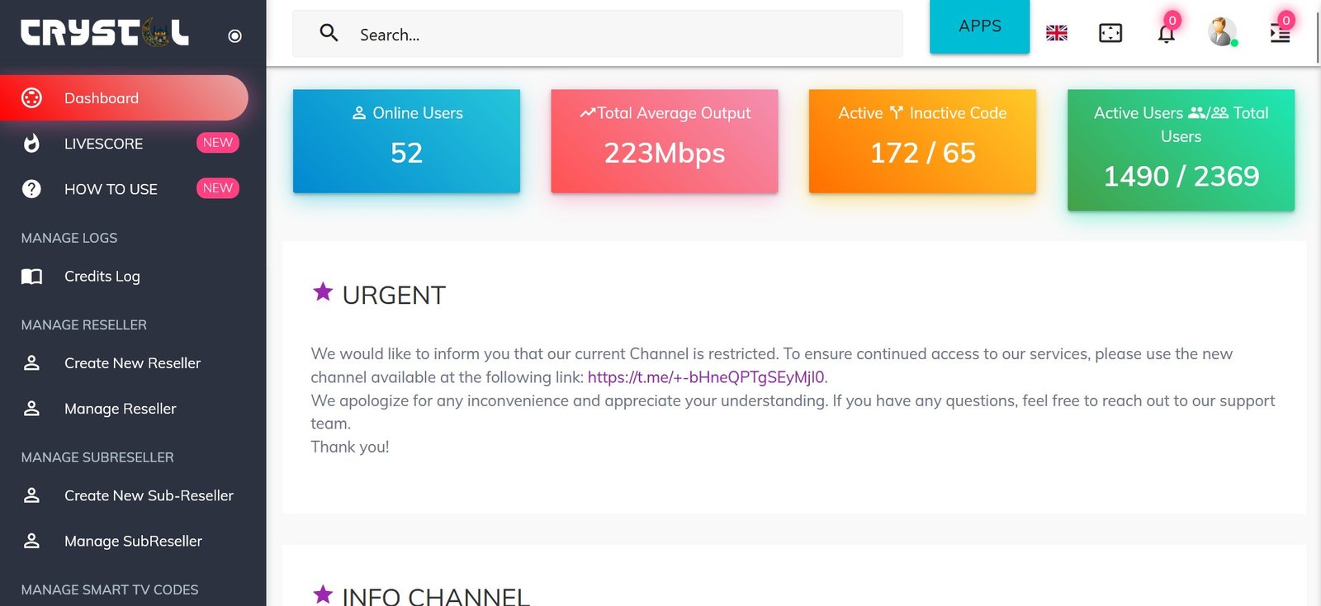Toggle the sidebar pin radio icon
The height and width of the screenshot is (606, 1321).
point(234,36)
